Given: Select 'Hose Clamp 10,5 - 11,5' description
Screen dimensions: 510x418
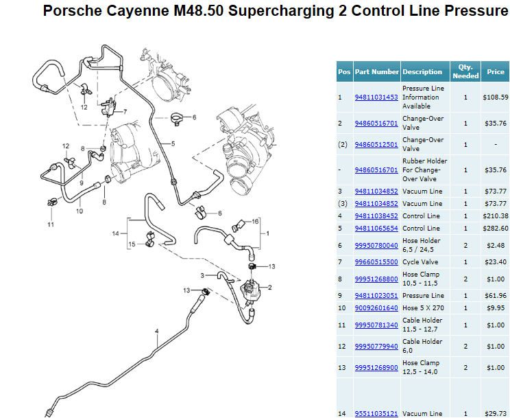Looking at the screenshot, I should pos(421,279).
